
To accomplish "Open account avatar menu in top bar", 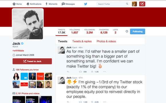I will tap(135, 4).
